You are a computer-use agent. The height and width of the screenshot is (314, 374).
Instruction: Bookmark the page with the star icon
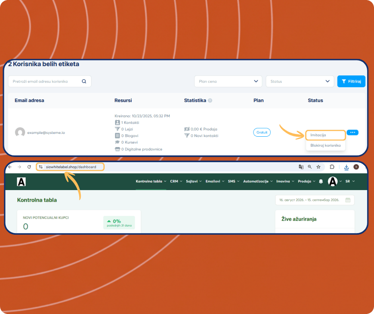pos(318,167)
